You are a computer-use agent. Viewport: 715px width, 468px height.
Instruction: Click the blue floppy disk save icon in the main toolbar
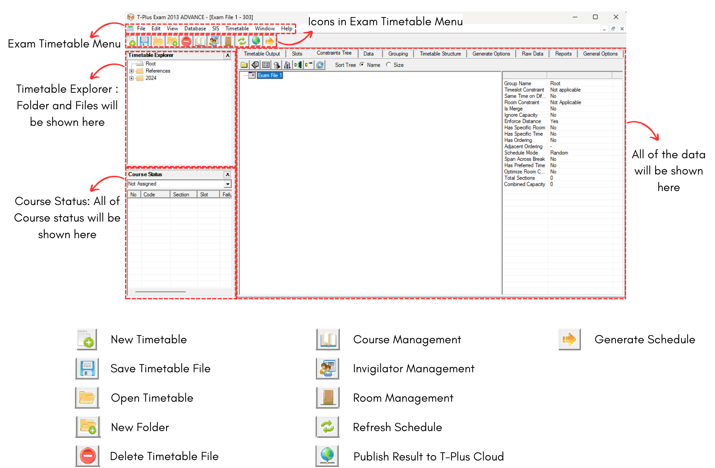click(x=144, y=41)
